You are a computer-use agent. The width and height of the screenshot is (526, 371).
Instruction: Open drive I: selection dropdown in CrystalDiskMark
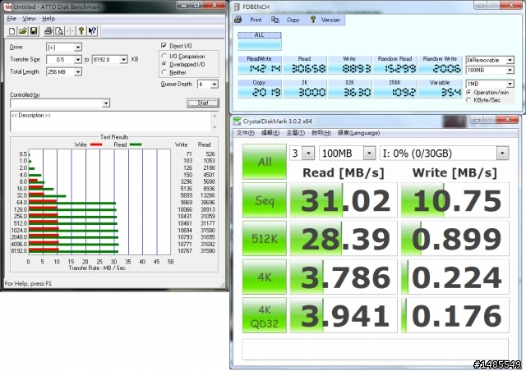pyautogui.click(x=502, y=153)
